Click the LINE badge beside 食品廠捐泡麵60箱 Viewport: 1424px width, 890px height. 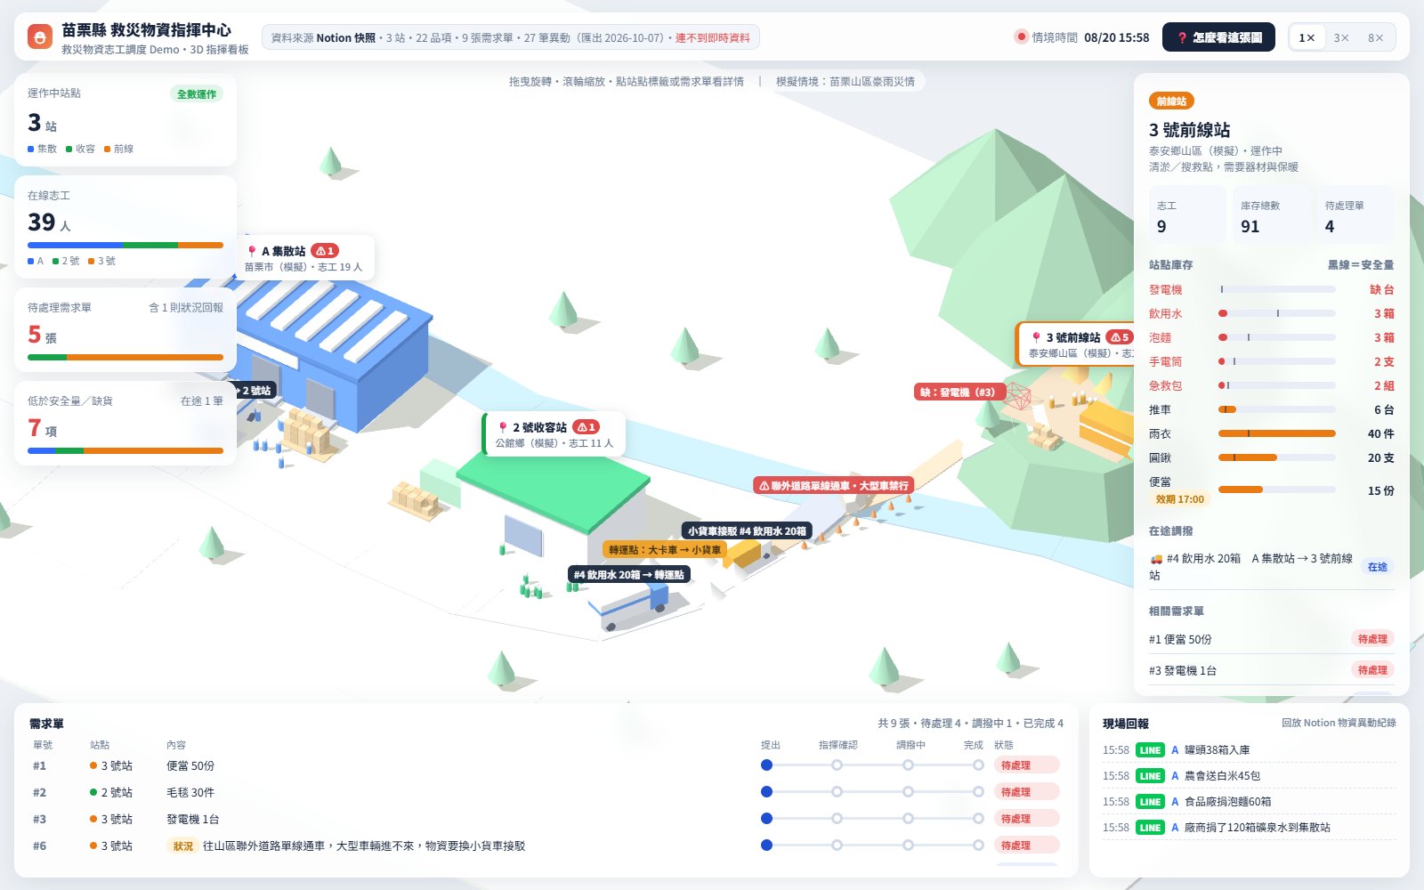[1150, 802]
